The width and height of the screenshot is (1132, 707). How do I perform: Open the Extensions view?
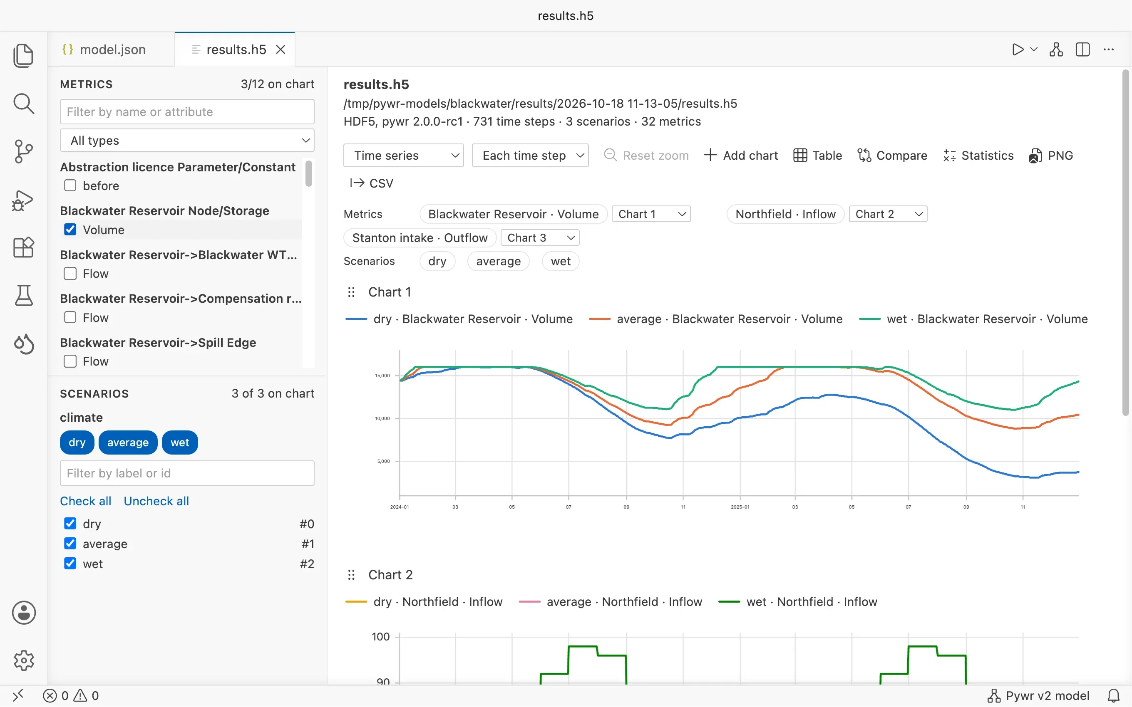point(23,247)
